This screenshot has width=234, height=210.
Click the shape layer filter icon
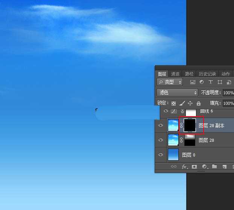point(220,82)
